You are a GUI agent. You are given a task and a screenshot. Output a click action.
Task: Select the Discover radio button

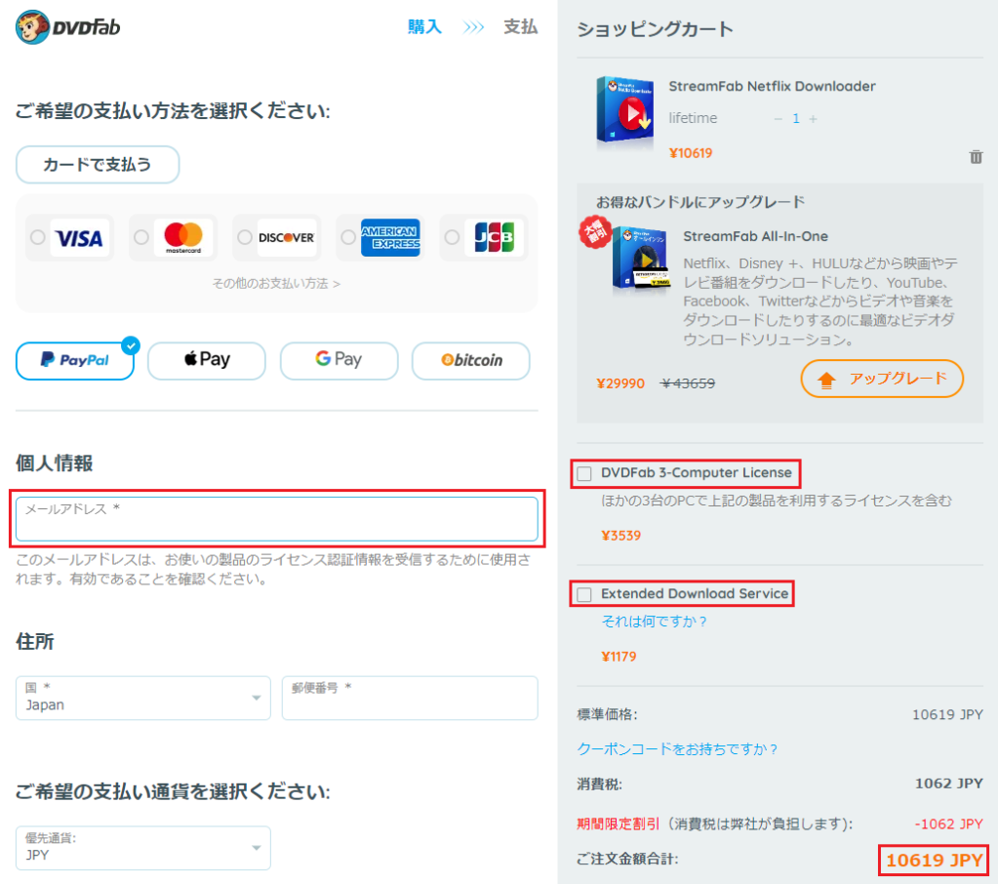[245, 237]
